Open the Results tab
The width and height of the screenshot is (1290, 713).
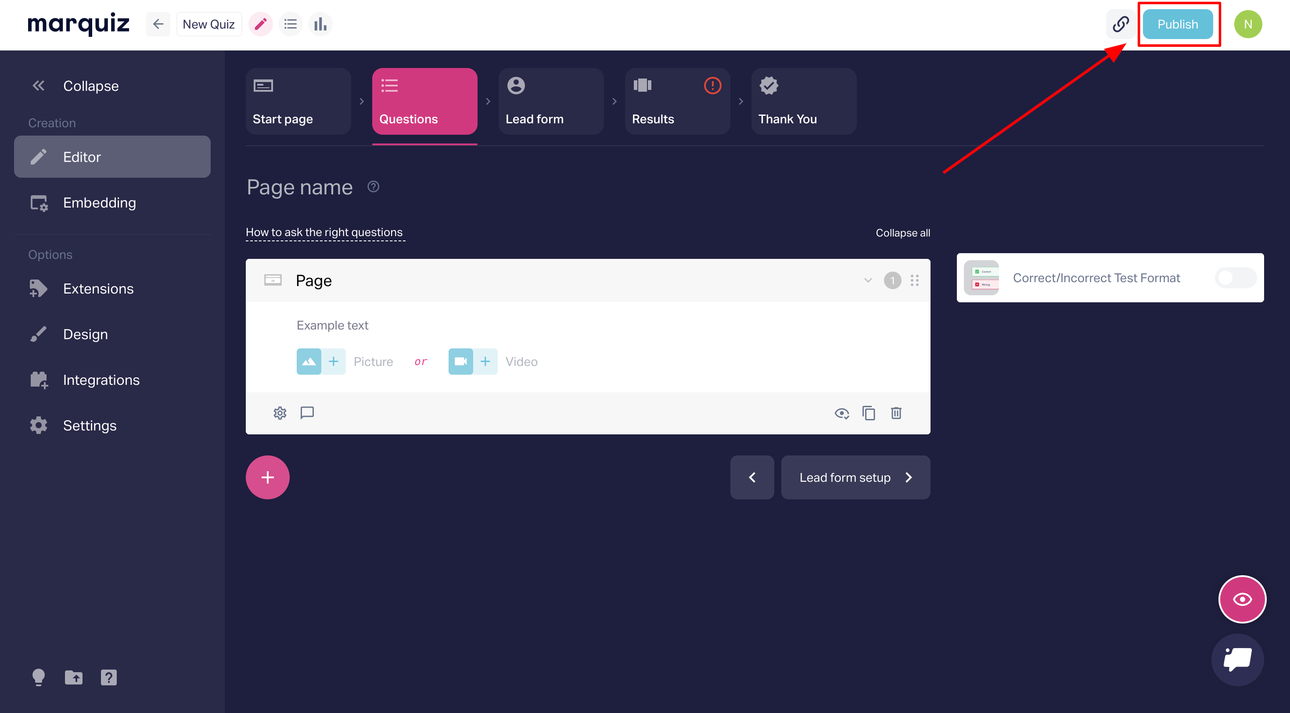coord(677,102)
